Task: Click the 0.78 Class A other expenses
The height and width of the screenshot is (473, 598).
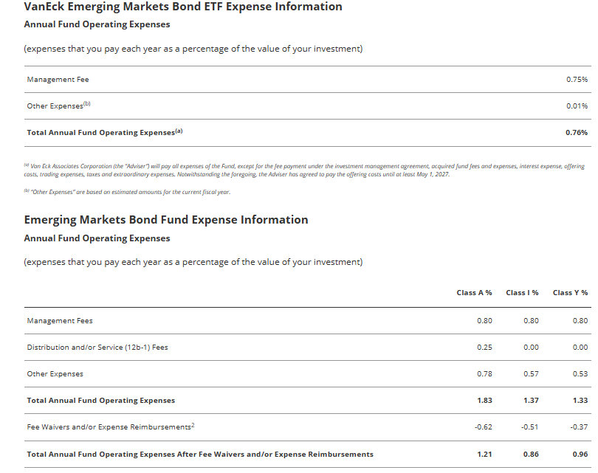Action: pyautogui.click(x=484, y=374)
